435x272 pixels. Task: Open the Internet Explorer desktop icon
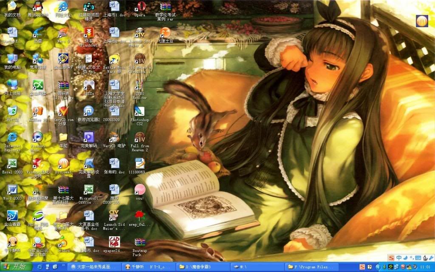pos(12,137)
